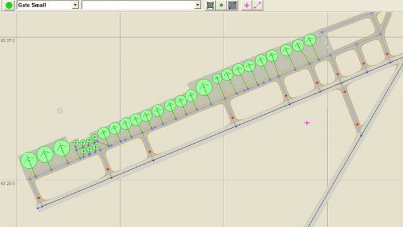Screen dimensions: 403x227
Task: Click the small grey square object west of apron
Action: 60,111
